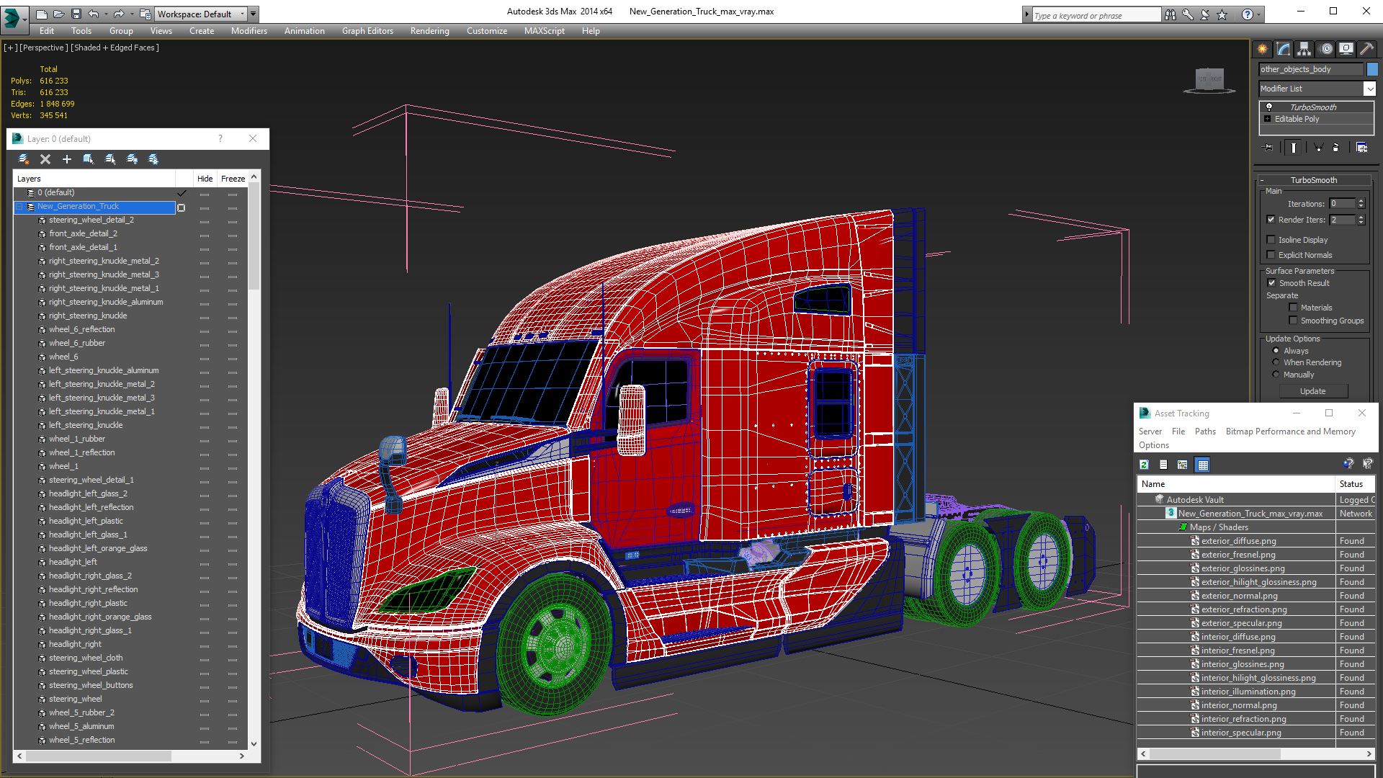
Task: Click the Redo arrow icon
Action: [119, 14]
